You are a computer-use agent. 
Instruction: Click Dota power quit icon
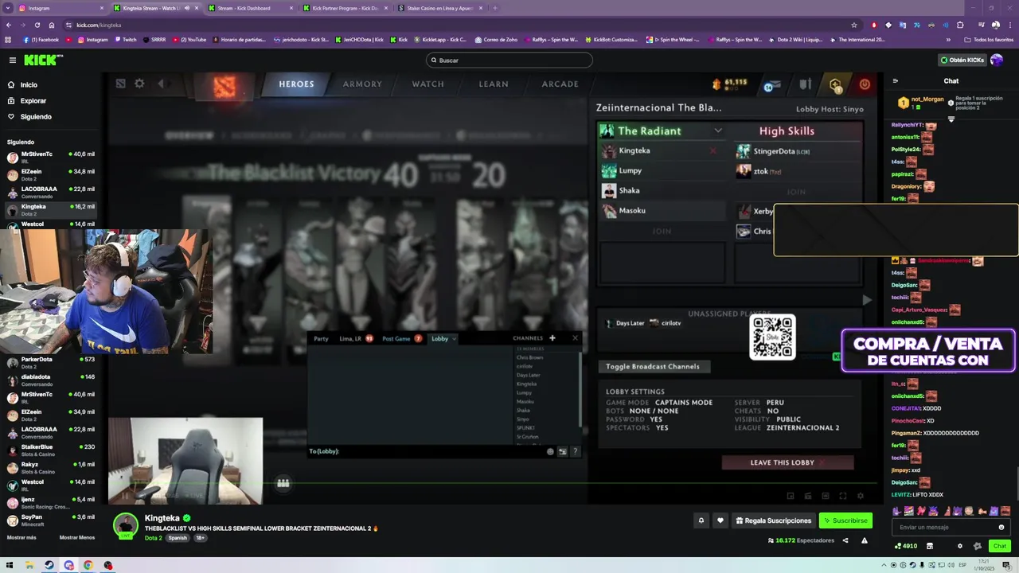point(865,84)
